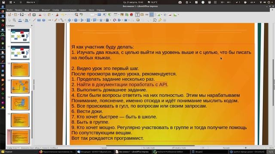Open Find and Replace magnifier icon
Viewport: 275px width, 154px height.
click(x=76, y=15)
